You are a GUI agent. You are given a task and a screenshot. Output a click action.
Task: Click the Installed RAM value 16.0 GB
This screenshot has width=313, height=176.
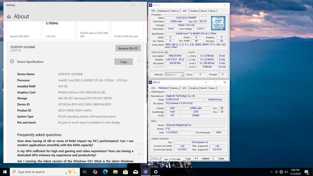[x=63, y=86]
